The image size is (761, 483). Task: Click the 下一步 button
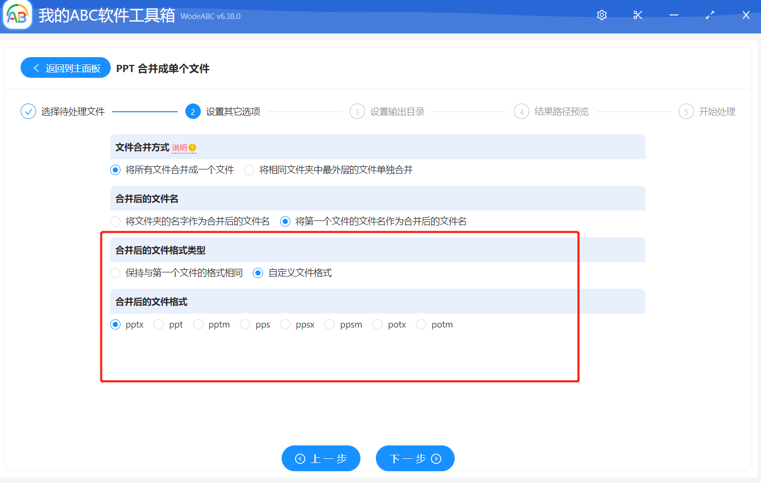pyautogui.click(x=415, y=458)
